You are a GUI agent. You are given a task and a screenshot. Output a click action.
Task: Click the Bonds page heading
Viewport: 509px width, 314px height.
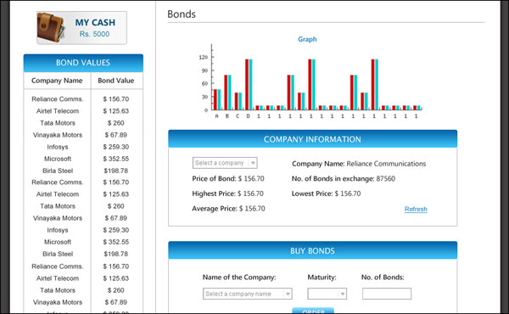pyautogui.click(x=182, y=14)
